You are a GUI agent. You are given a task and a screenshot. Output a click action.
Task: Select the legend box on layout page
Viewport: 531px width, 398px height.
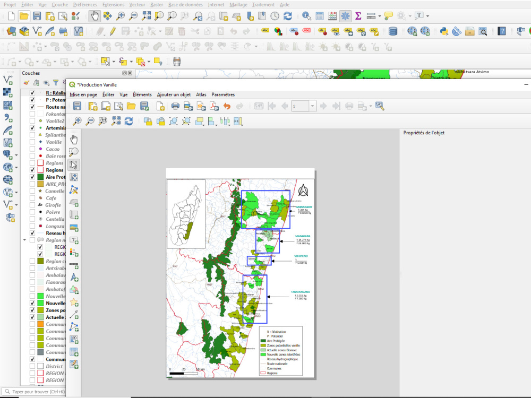281,351
